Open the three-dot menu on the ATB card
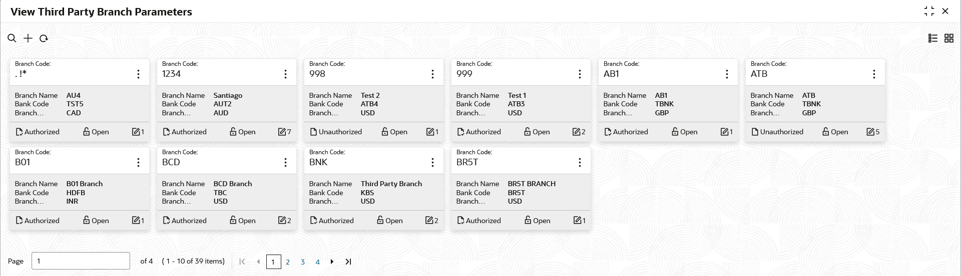This screenshot has height=276, width=961. tap(874, 74)
